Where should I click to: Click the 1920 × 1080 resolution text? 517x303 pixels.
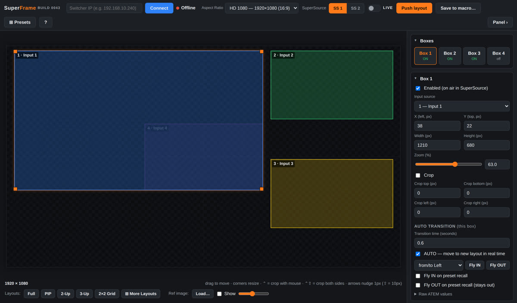[16, 283]
